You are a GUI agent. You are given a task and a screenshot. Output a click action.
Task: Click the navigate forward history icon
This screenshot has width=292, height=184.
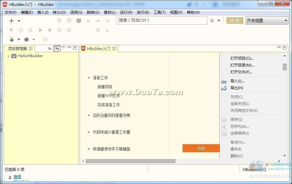click(69, 30)
